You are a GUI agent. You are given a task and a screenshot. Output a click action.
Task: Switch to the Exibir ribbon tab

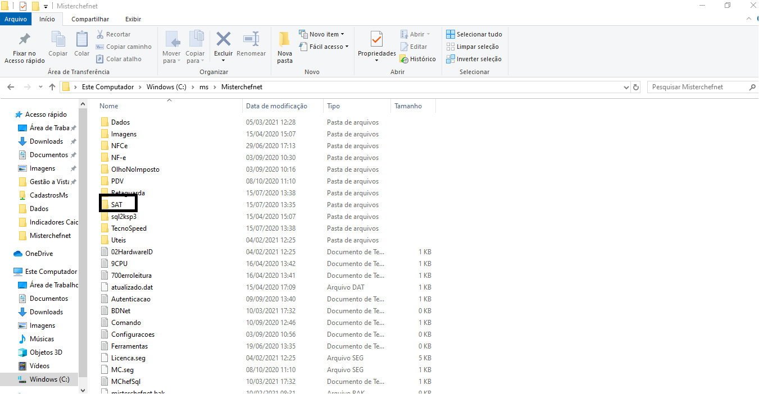click(x=133, y=19)
